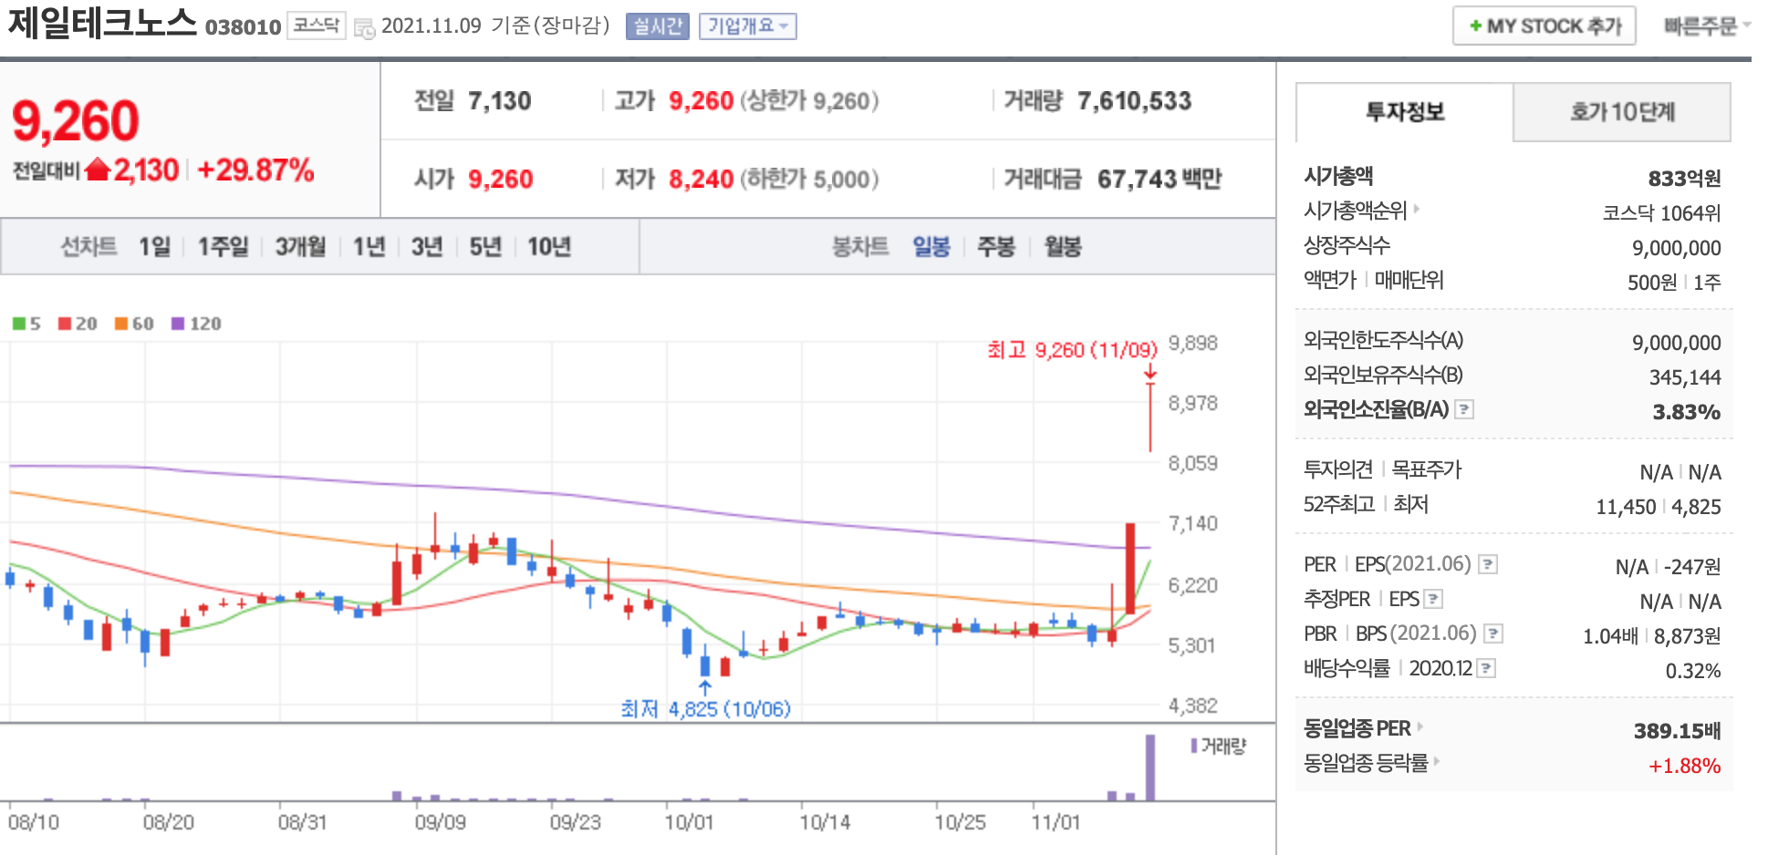Expand 동일업종 PER arrow link

pyautogui.click(x=1420, y=726)
